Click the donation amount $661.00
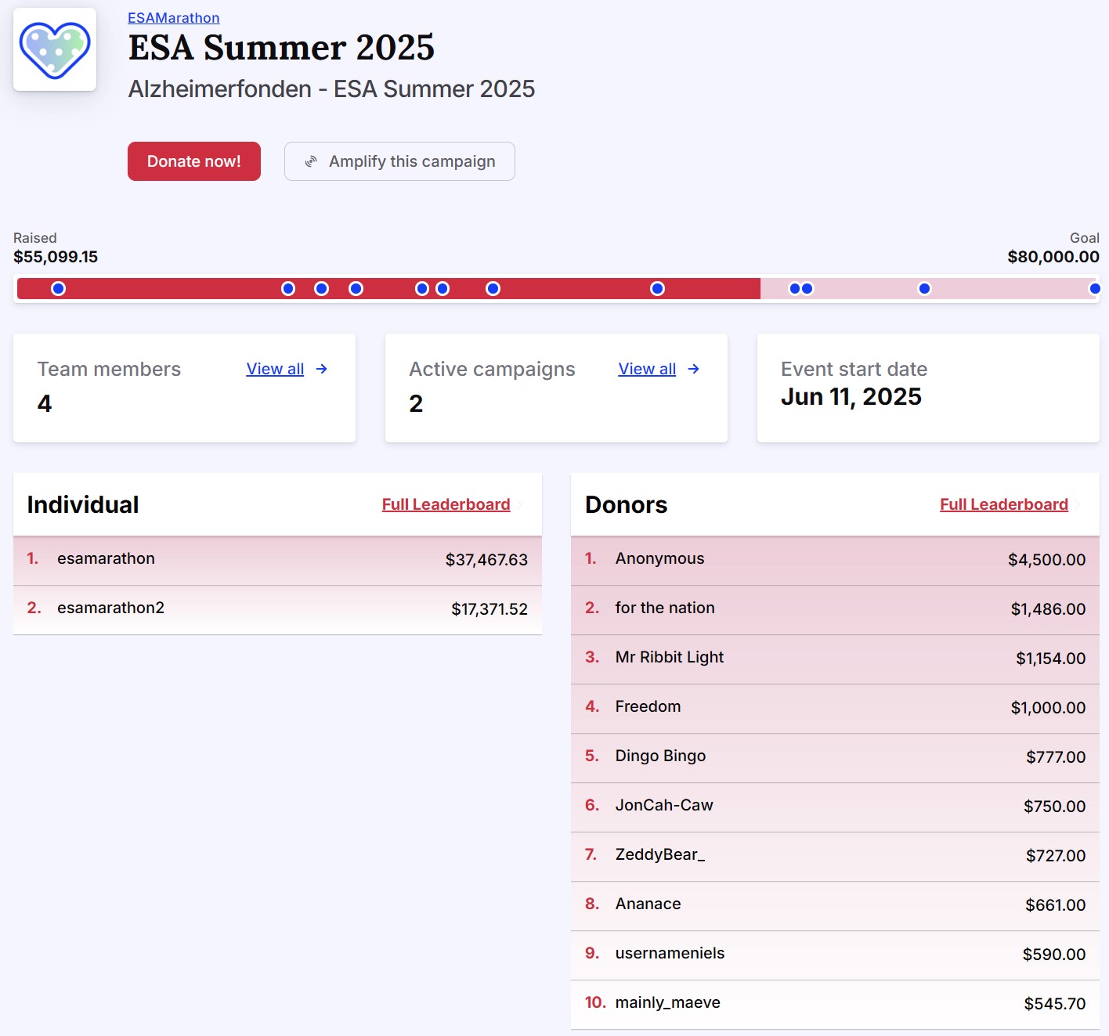The width and height of the screenshot is (1109, 1036). pyautogui.click(x=1056, y=905)
